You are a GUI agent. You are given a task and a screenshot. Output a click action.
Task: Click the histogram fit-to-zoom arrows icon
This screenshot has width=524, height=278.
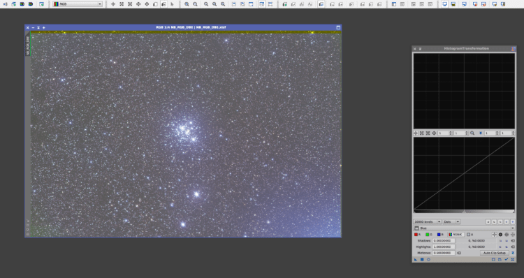click(x=481, y=133)
